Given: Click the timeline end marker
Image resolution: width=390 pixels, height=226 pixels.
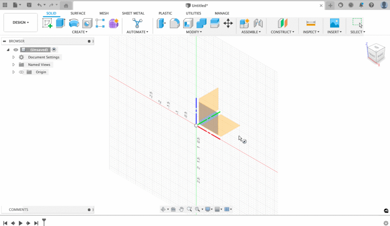Looking at the screenshot, I should pos(44,222).
